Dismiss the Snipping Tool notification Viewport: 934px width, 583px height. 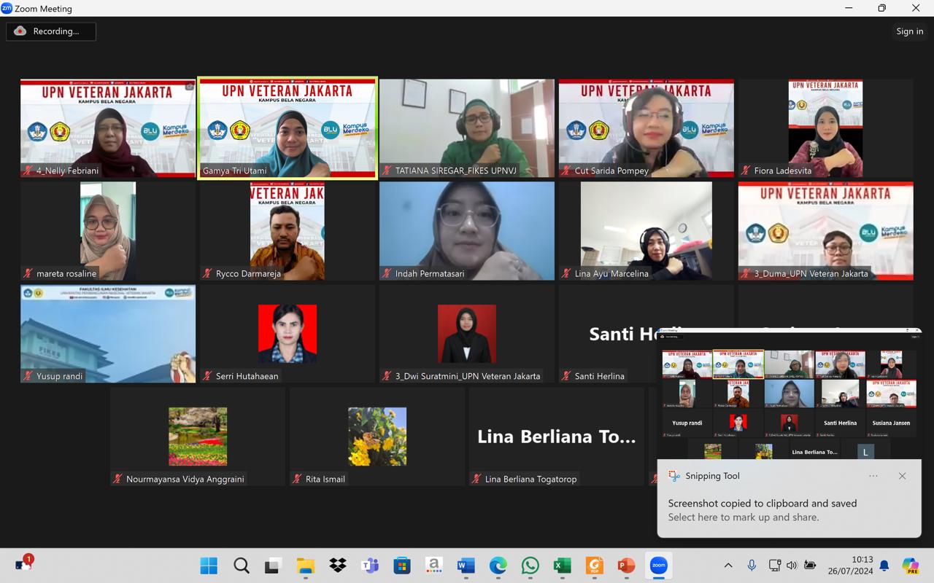(x=902, y=476)
